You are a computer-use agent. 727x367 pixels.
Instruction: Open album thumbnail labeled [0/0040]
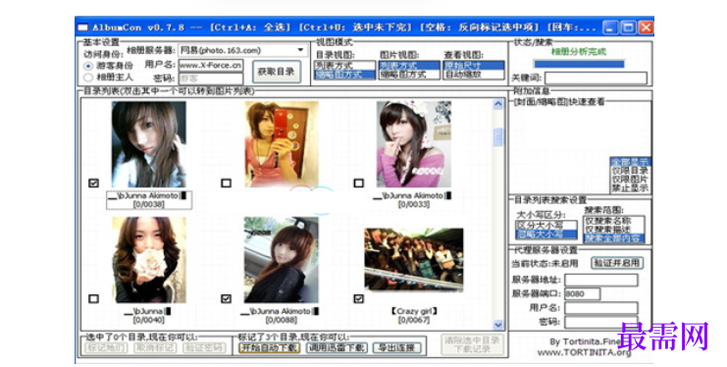point(149,260)
